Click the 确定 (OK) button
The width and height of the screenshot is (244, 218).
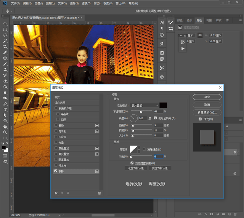click(x=207, y=97)
